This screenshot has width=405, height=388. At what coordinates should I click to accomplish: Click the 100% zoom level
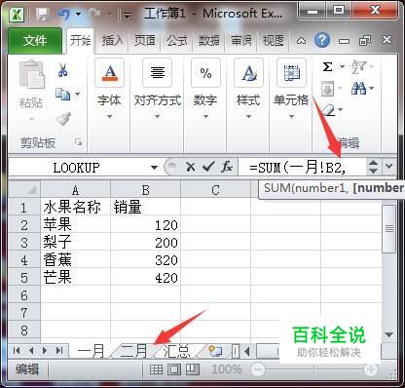tap(227, 369)
